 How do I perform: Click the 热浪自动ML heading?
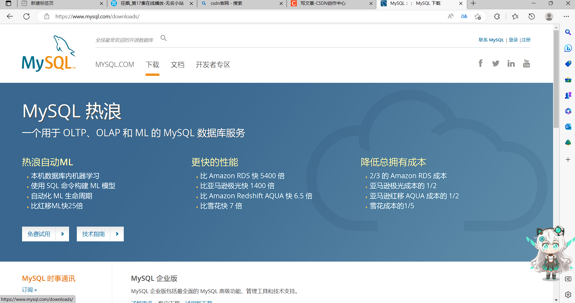coord(48,162)
